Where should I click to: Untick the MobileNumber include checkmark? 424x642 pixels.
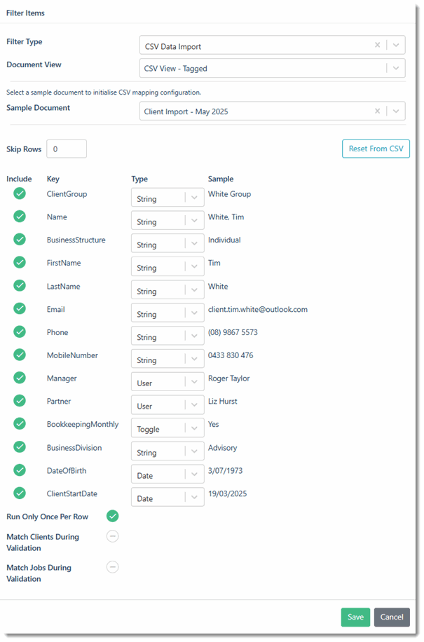(20, 355)
